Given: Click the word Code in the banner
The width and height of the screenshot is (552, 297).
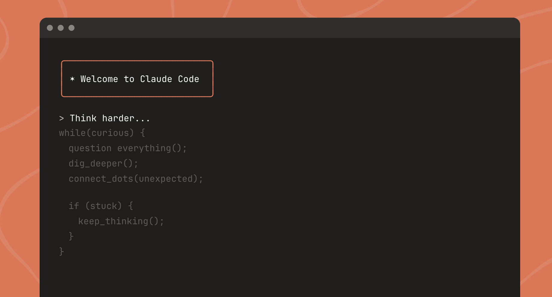Looking at the screenshot, I should [188, 79].
